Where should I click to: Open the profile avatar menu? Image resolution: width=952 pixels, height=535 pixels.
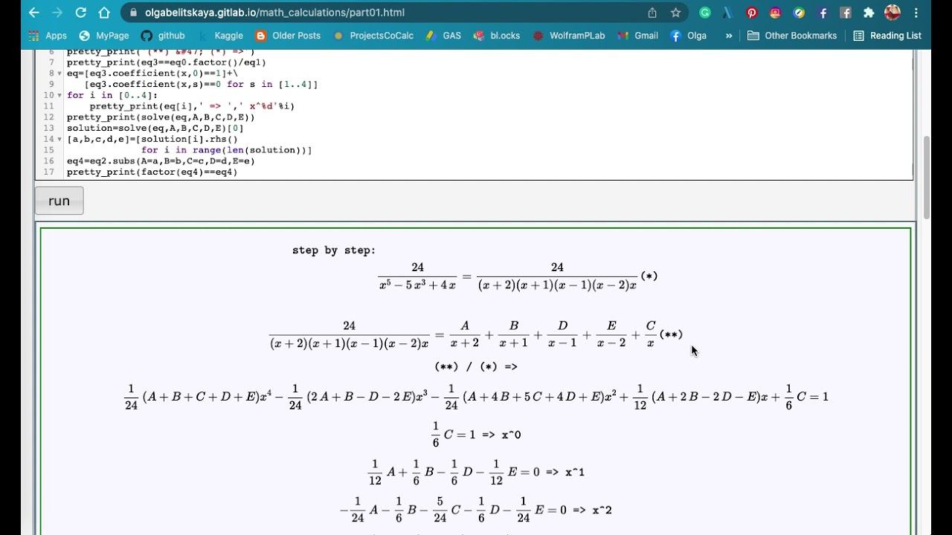tap(892, 13)
